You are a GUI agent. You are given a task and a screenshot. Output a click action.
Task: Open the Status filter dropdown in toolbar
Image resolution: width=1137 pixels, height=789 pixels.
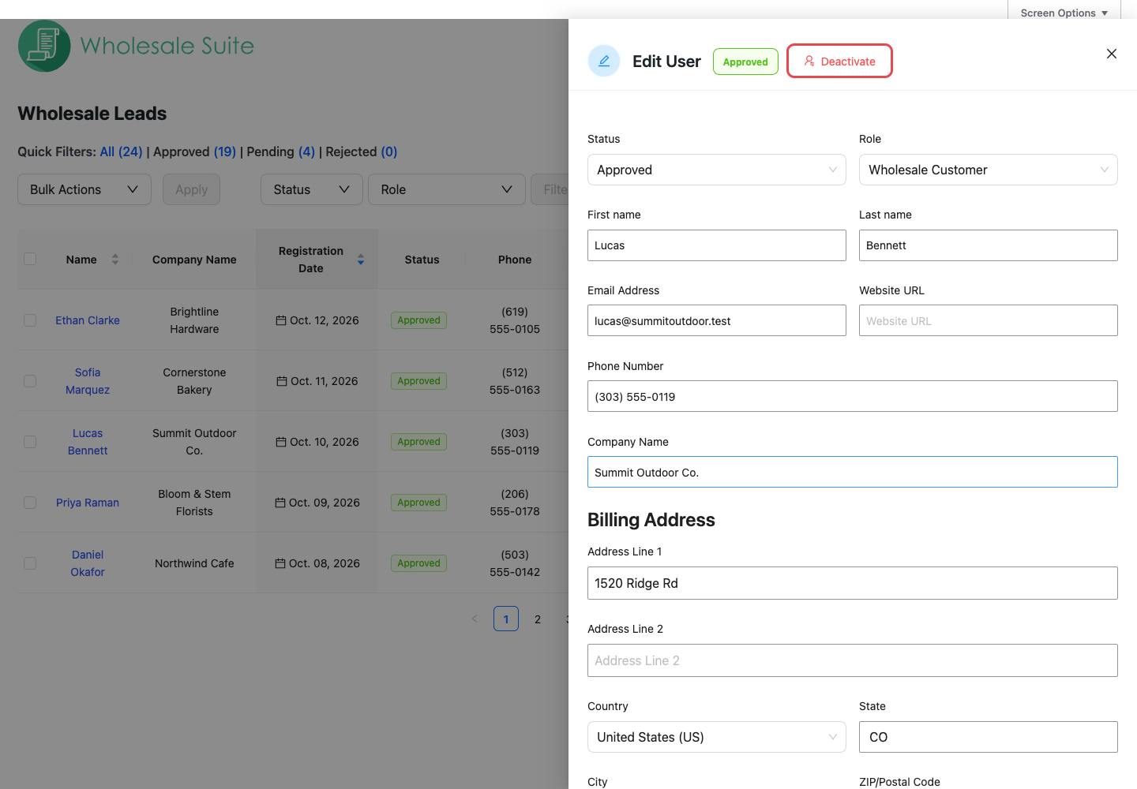(312, 189)
